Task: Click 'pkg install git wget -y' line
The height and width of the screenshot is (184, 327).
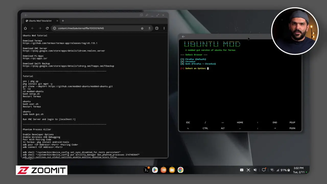Action: tap(38, 84)
